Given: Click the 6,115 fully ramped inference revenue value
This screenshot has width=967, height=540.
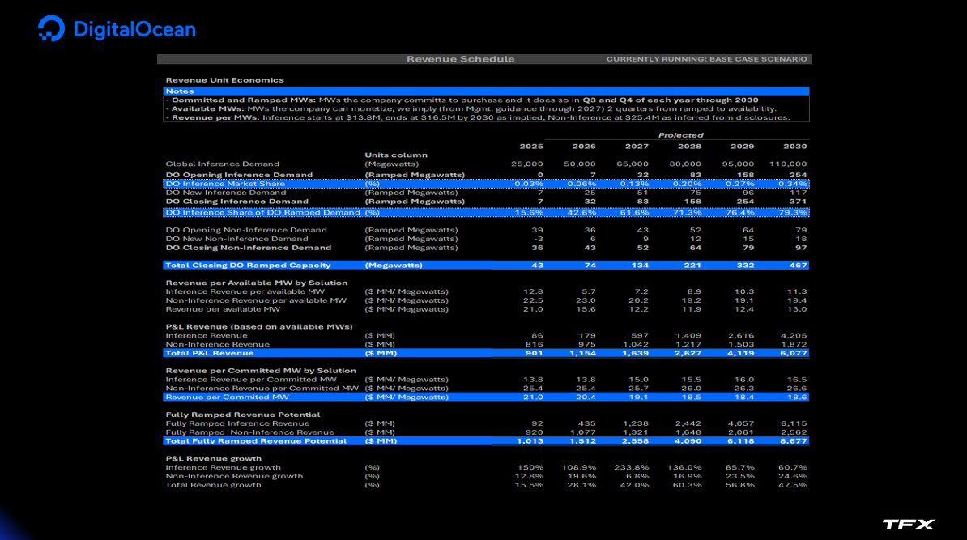Looking at the screenshot, I should coord(794,423).
